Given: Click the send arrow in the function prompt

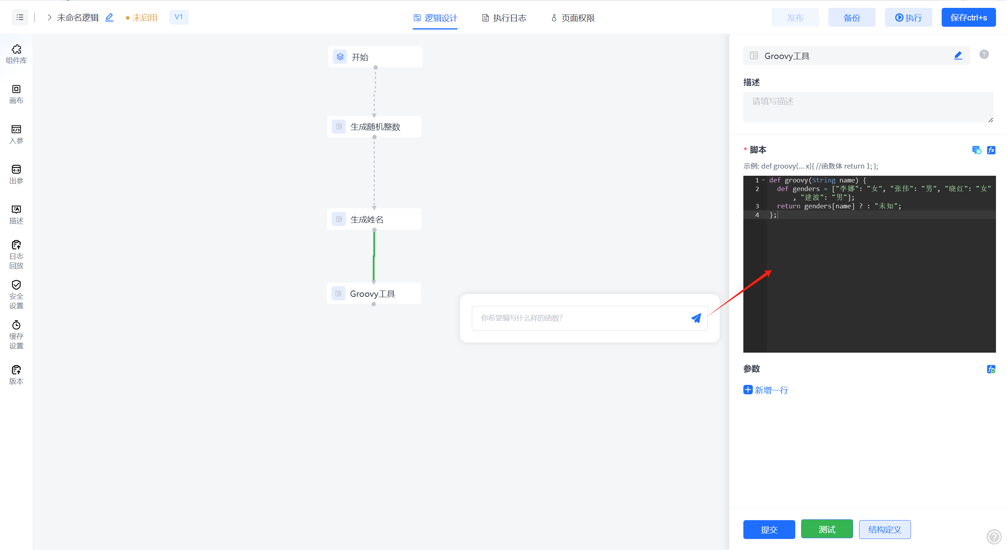Looking at the screenshot, I should click(696, 318).
